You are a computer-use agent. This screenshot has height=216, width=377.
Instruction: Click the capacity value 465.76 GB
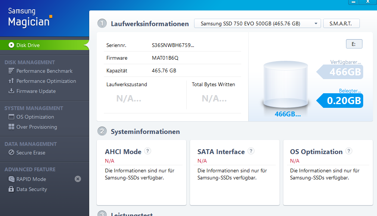164,71
